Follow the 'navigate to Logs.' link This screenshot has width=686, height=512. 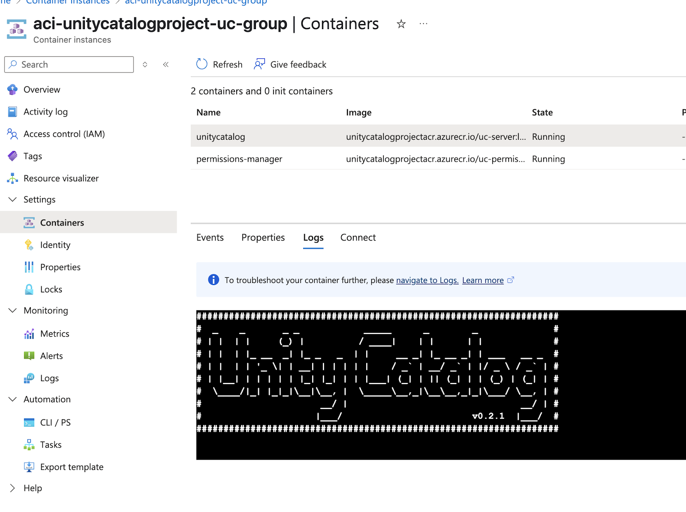tap(427, 280)
